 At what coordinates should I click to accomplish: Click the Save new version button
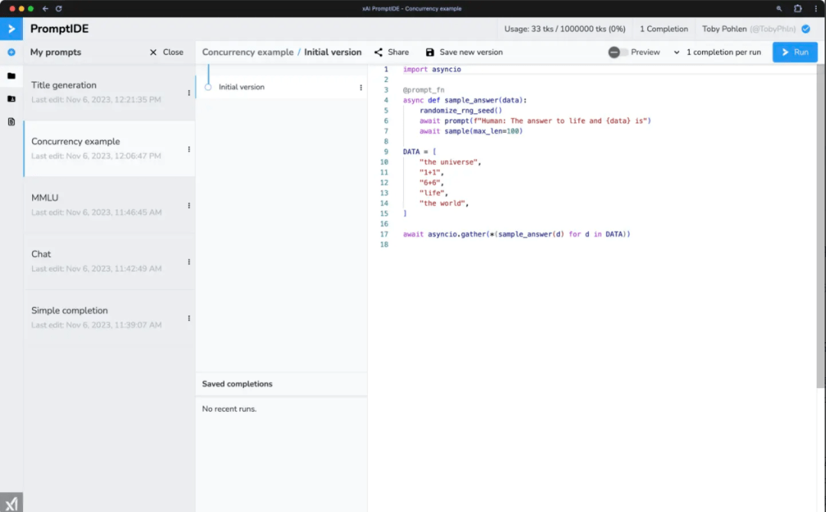pos(464,52)
